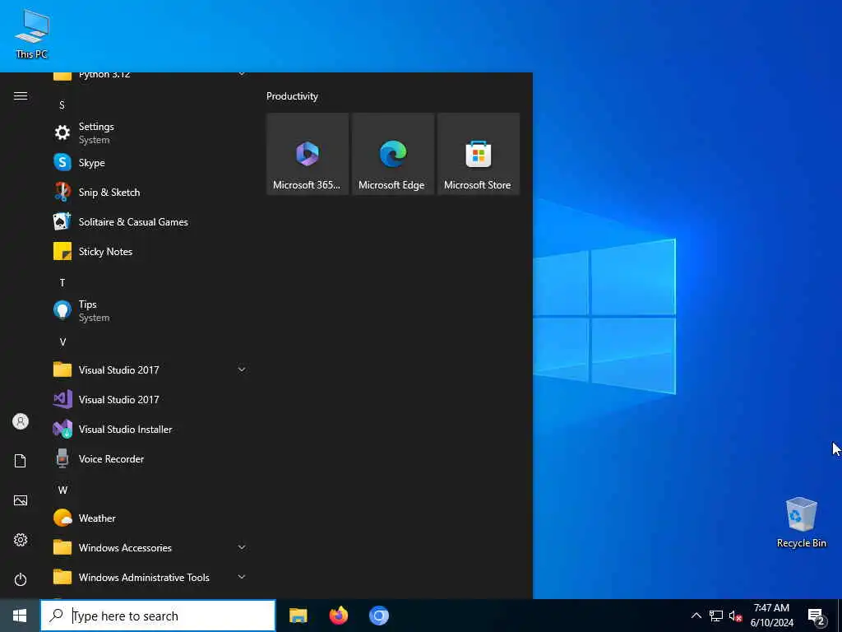Launch Voice Recorder app
The height and width of the screenshot is (632, 842).
(150, 458)
